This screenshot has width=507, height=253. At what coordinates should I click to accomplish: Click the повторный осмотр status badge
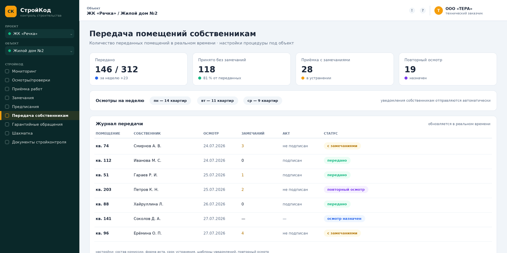tap(346, 189)
